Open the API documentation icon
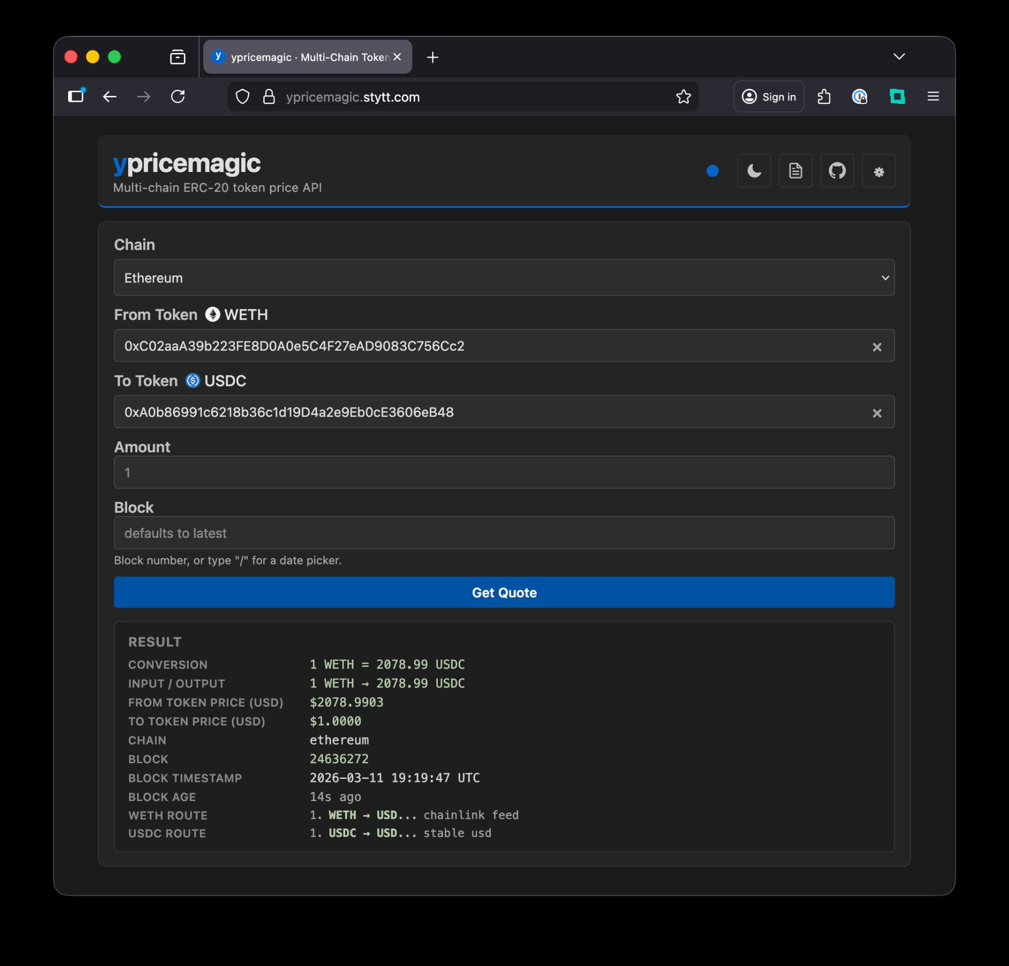Viewport: 1009px width, 966px height. coord(796,171)
